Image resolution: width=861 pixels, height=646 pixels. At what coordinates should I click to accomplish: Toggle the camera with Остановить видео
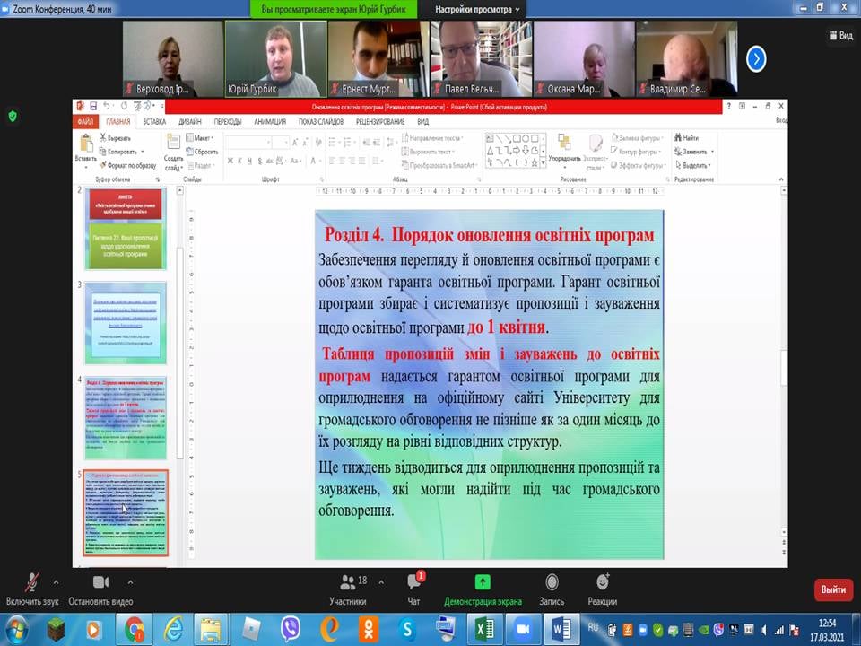click(100, 583)
